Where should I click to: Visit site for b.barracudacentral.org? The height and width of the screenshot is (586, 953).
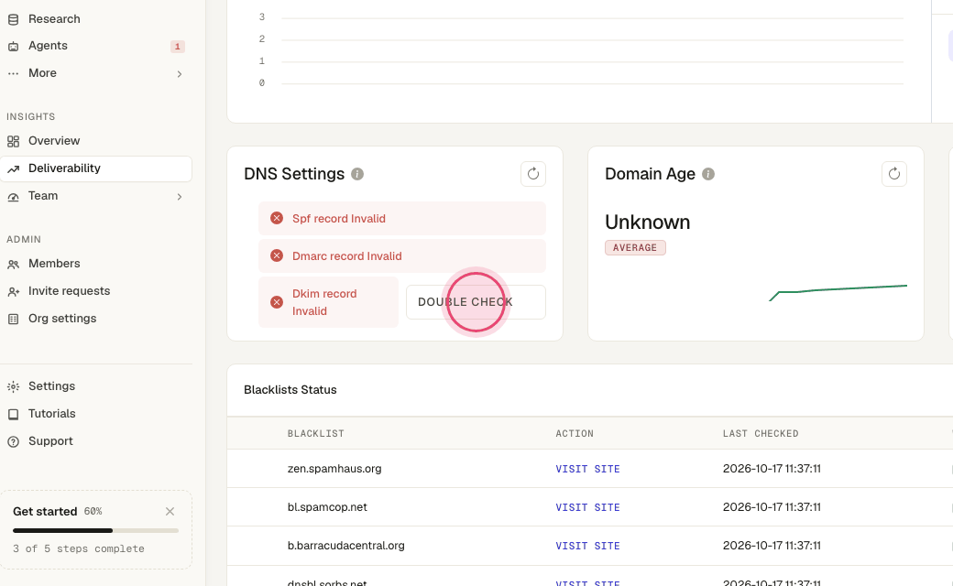pyautogui.click(x=587, y=546)
